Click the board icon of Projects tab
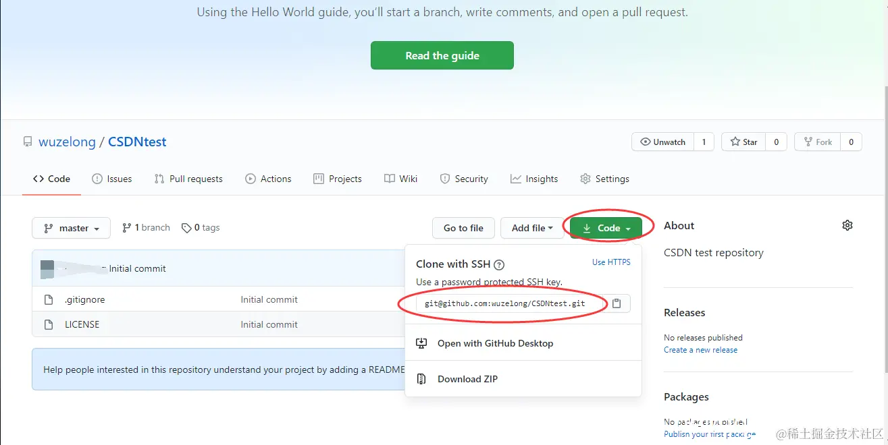The height and width of the screenshot is (445, 888). pyautogui.click(x=319, y=179)
